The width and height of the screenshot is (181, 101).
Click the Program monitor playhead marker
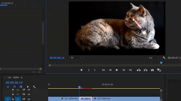coord(161,63)
